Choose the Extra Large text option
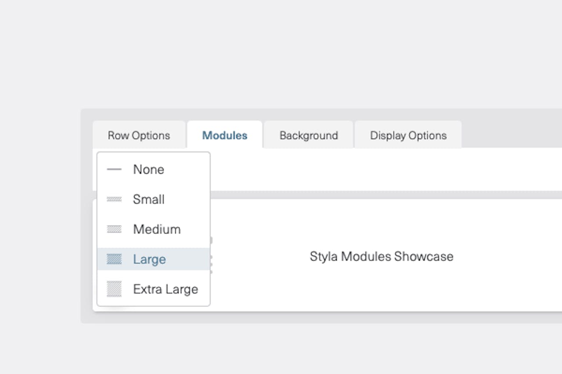 [166, 289]
